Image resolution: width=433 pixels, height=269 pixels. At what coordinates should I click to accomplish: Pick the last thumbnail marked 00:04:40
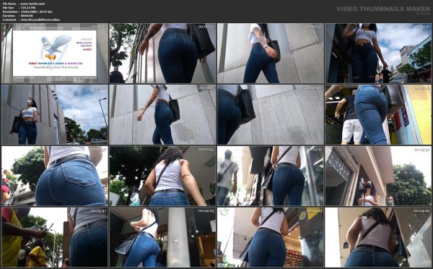[378, 237]
